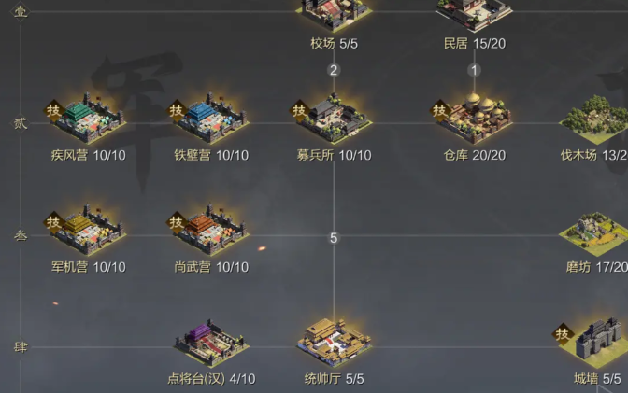Select the 磨坊 mill building
This screenshot has height=393, width=628.
(595, 234)
